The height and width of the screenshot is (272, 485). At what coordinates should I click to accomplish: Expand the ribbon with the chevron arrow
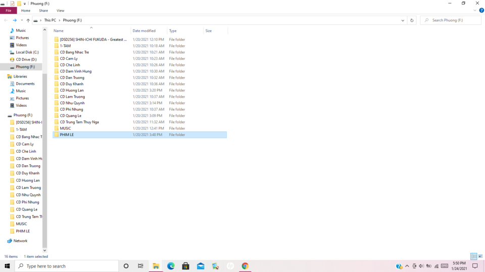(x=475, y=11)
